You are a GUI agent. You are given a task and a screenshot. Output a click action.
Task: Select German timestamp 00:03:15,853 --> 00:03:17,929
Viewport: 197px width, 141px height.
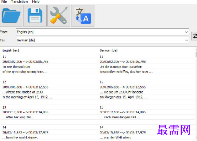pos(123,132)
